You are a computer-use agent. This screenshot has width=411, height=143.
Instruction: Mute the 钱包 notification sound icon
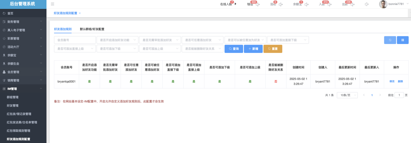pos(258,4)
